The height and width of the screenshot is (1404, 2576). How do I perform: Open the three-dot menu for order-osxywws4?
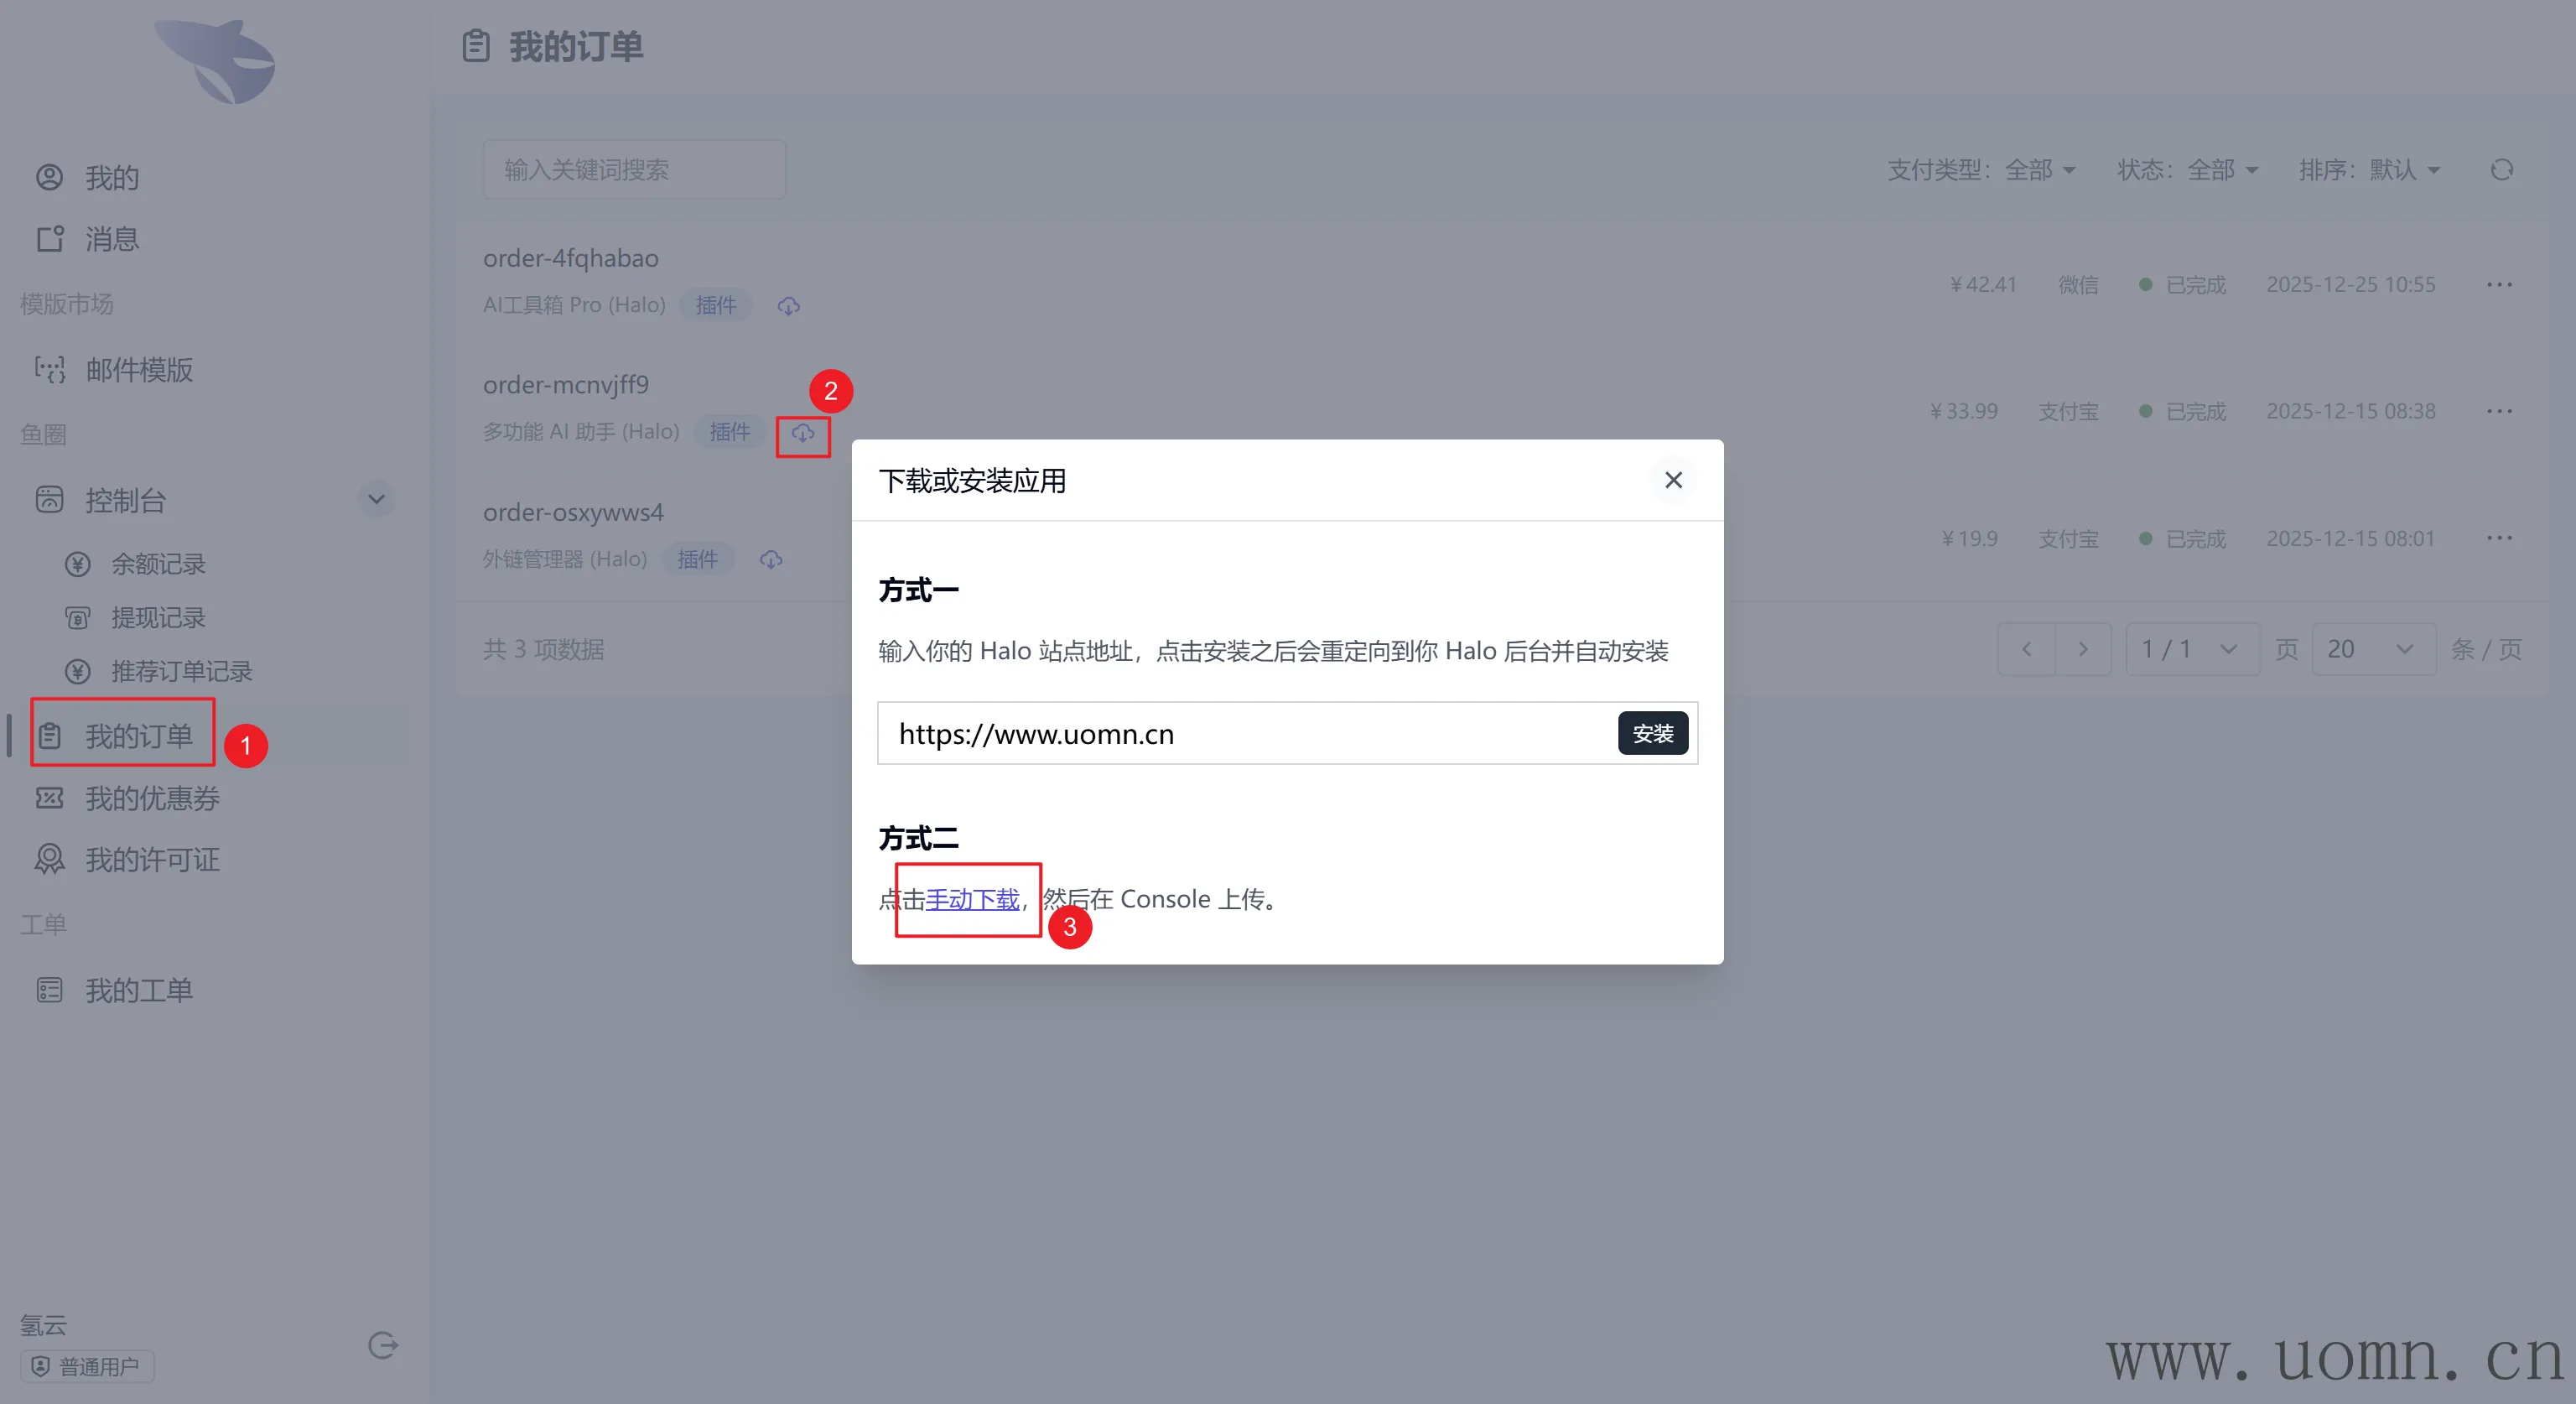point(2499,539)
